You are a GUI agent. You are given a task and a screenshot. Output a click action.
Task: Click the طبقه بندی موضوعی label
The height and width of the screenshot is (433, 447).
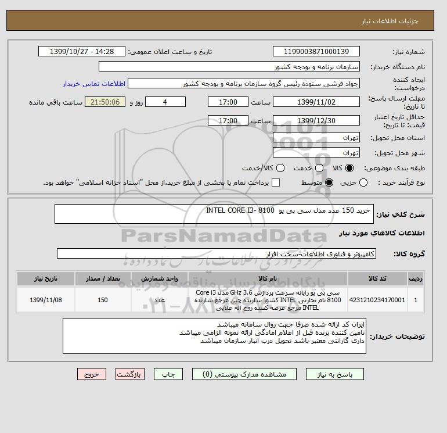pos(395,169)
